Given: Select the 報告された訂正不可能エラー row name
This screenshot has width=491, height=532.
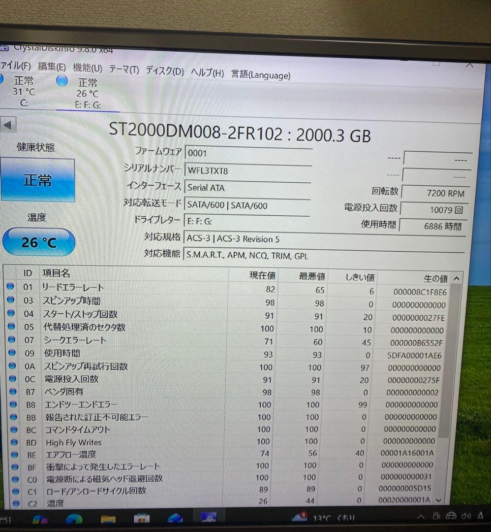Looking at the screenshot, I should pos(96,417).
